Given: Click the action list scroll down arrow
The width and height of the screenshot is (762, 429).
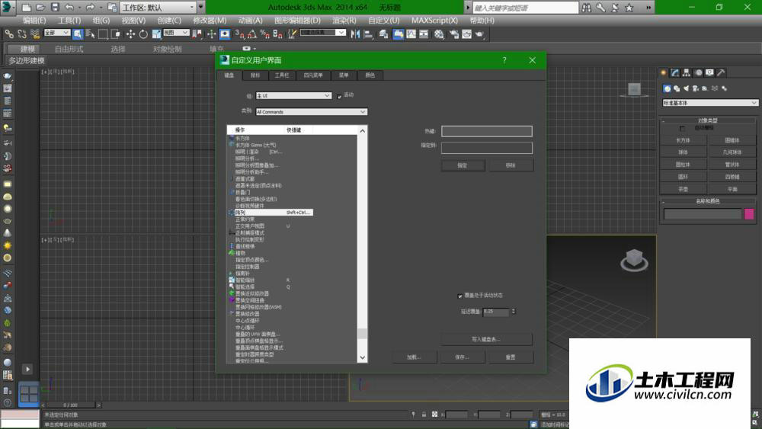Looking at the screenshot, I should pos(363,357).
